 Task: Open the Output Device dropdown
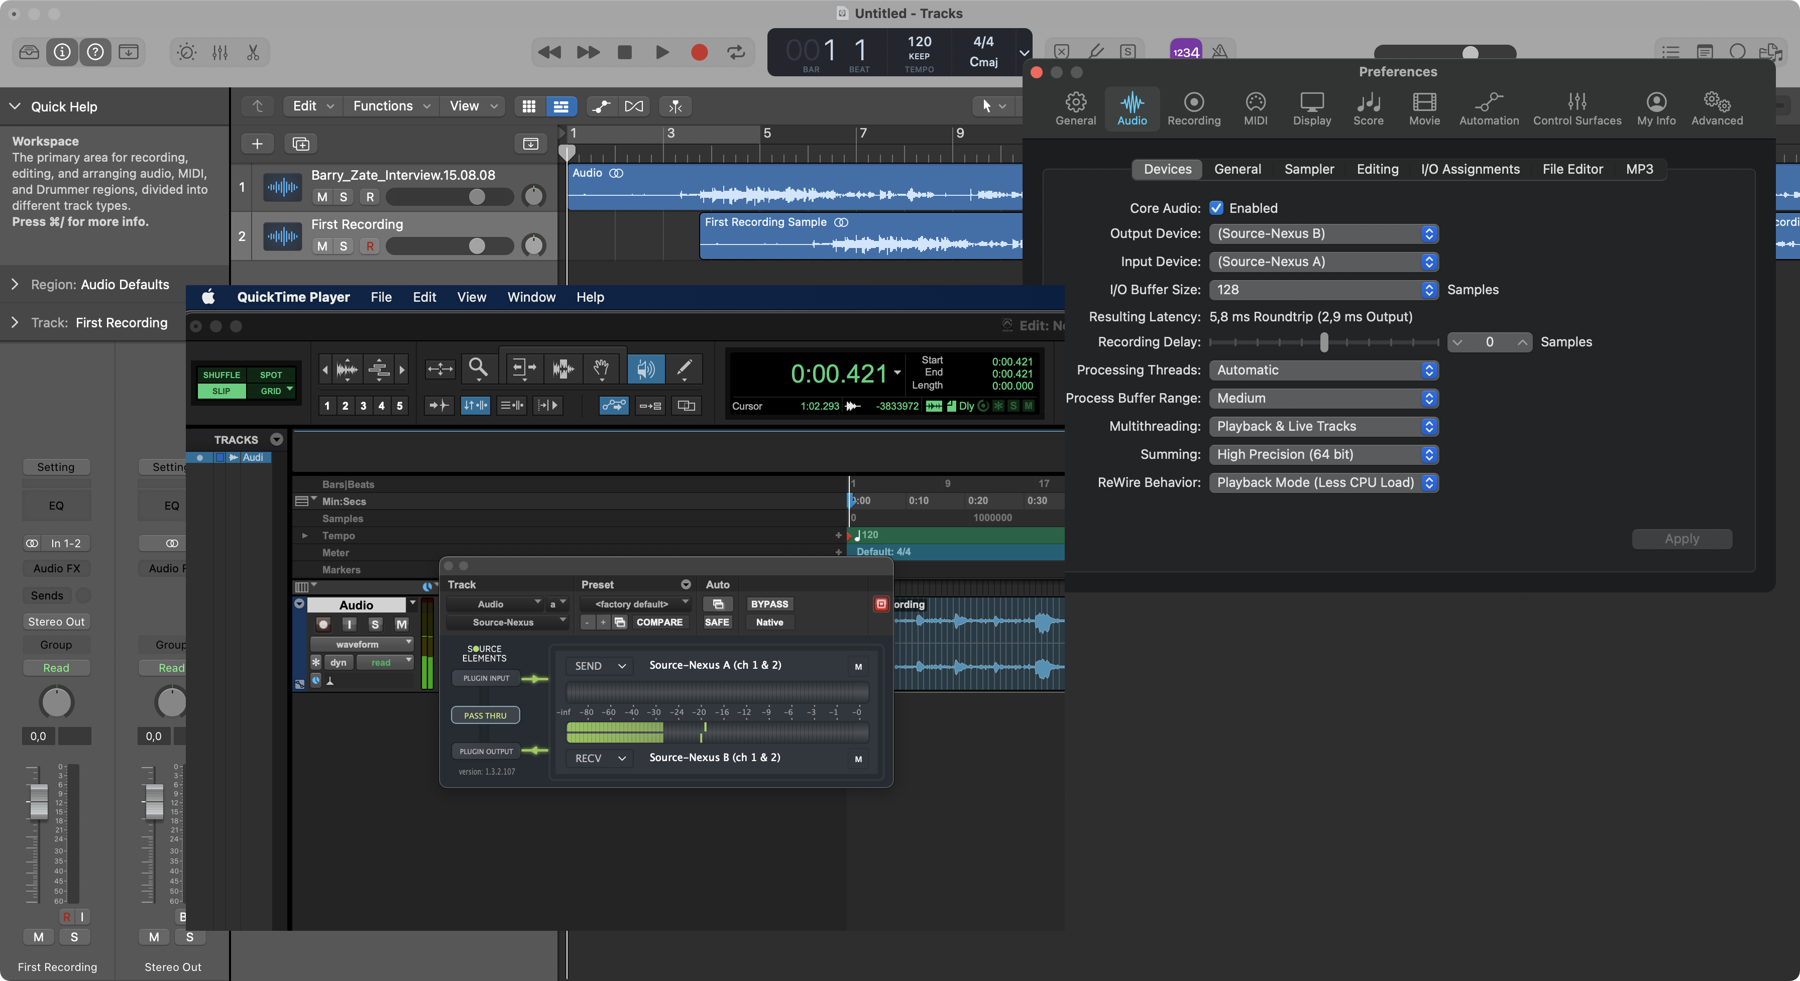1323,234
